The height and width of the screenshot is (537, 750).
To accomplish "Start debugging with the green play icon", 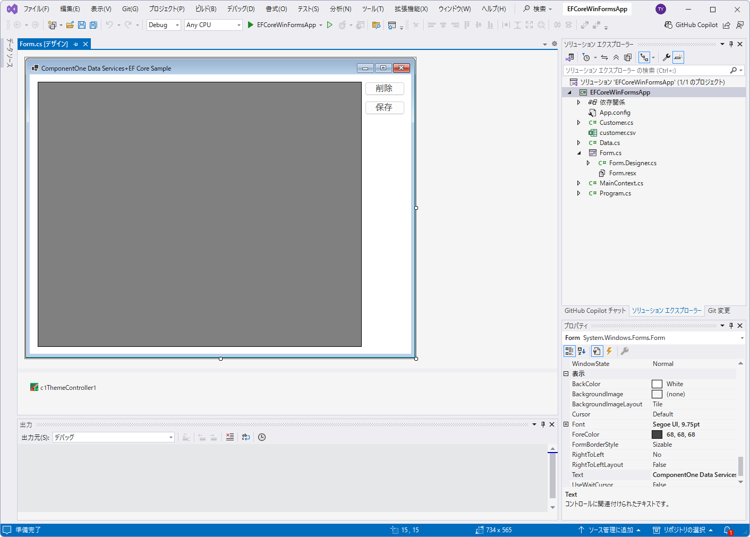I will coord(251,25).
